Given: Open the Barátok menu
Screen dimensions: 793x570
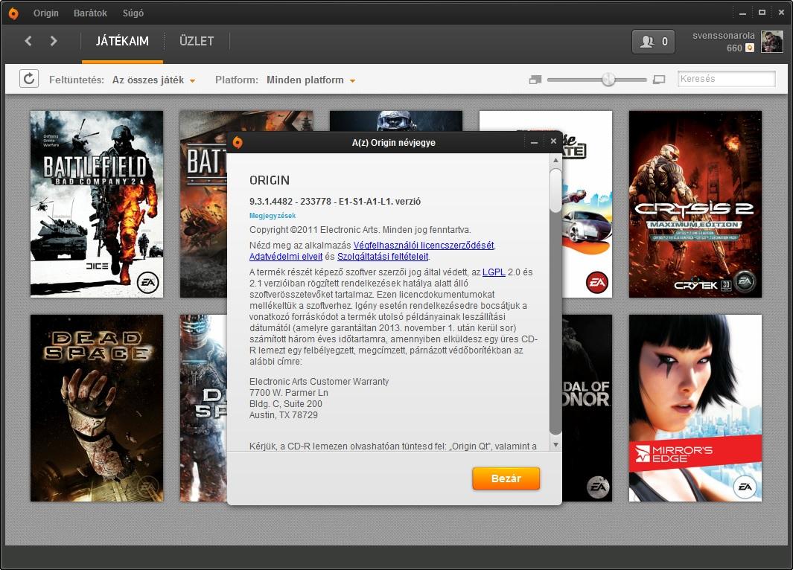Looking at the screenshot, I should [90, 13].
